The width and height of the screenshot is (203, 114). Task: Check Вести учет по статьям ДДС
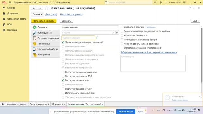point(63,76)
